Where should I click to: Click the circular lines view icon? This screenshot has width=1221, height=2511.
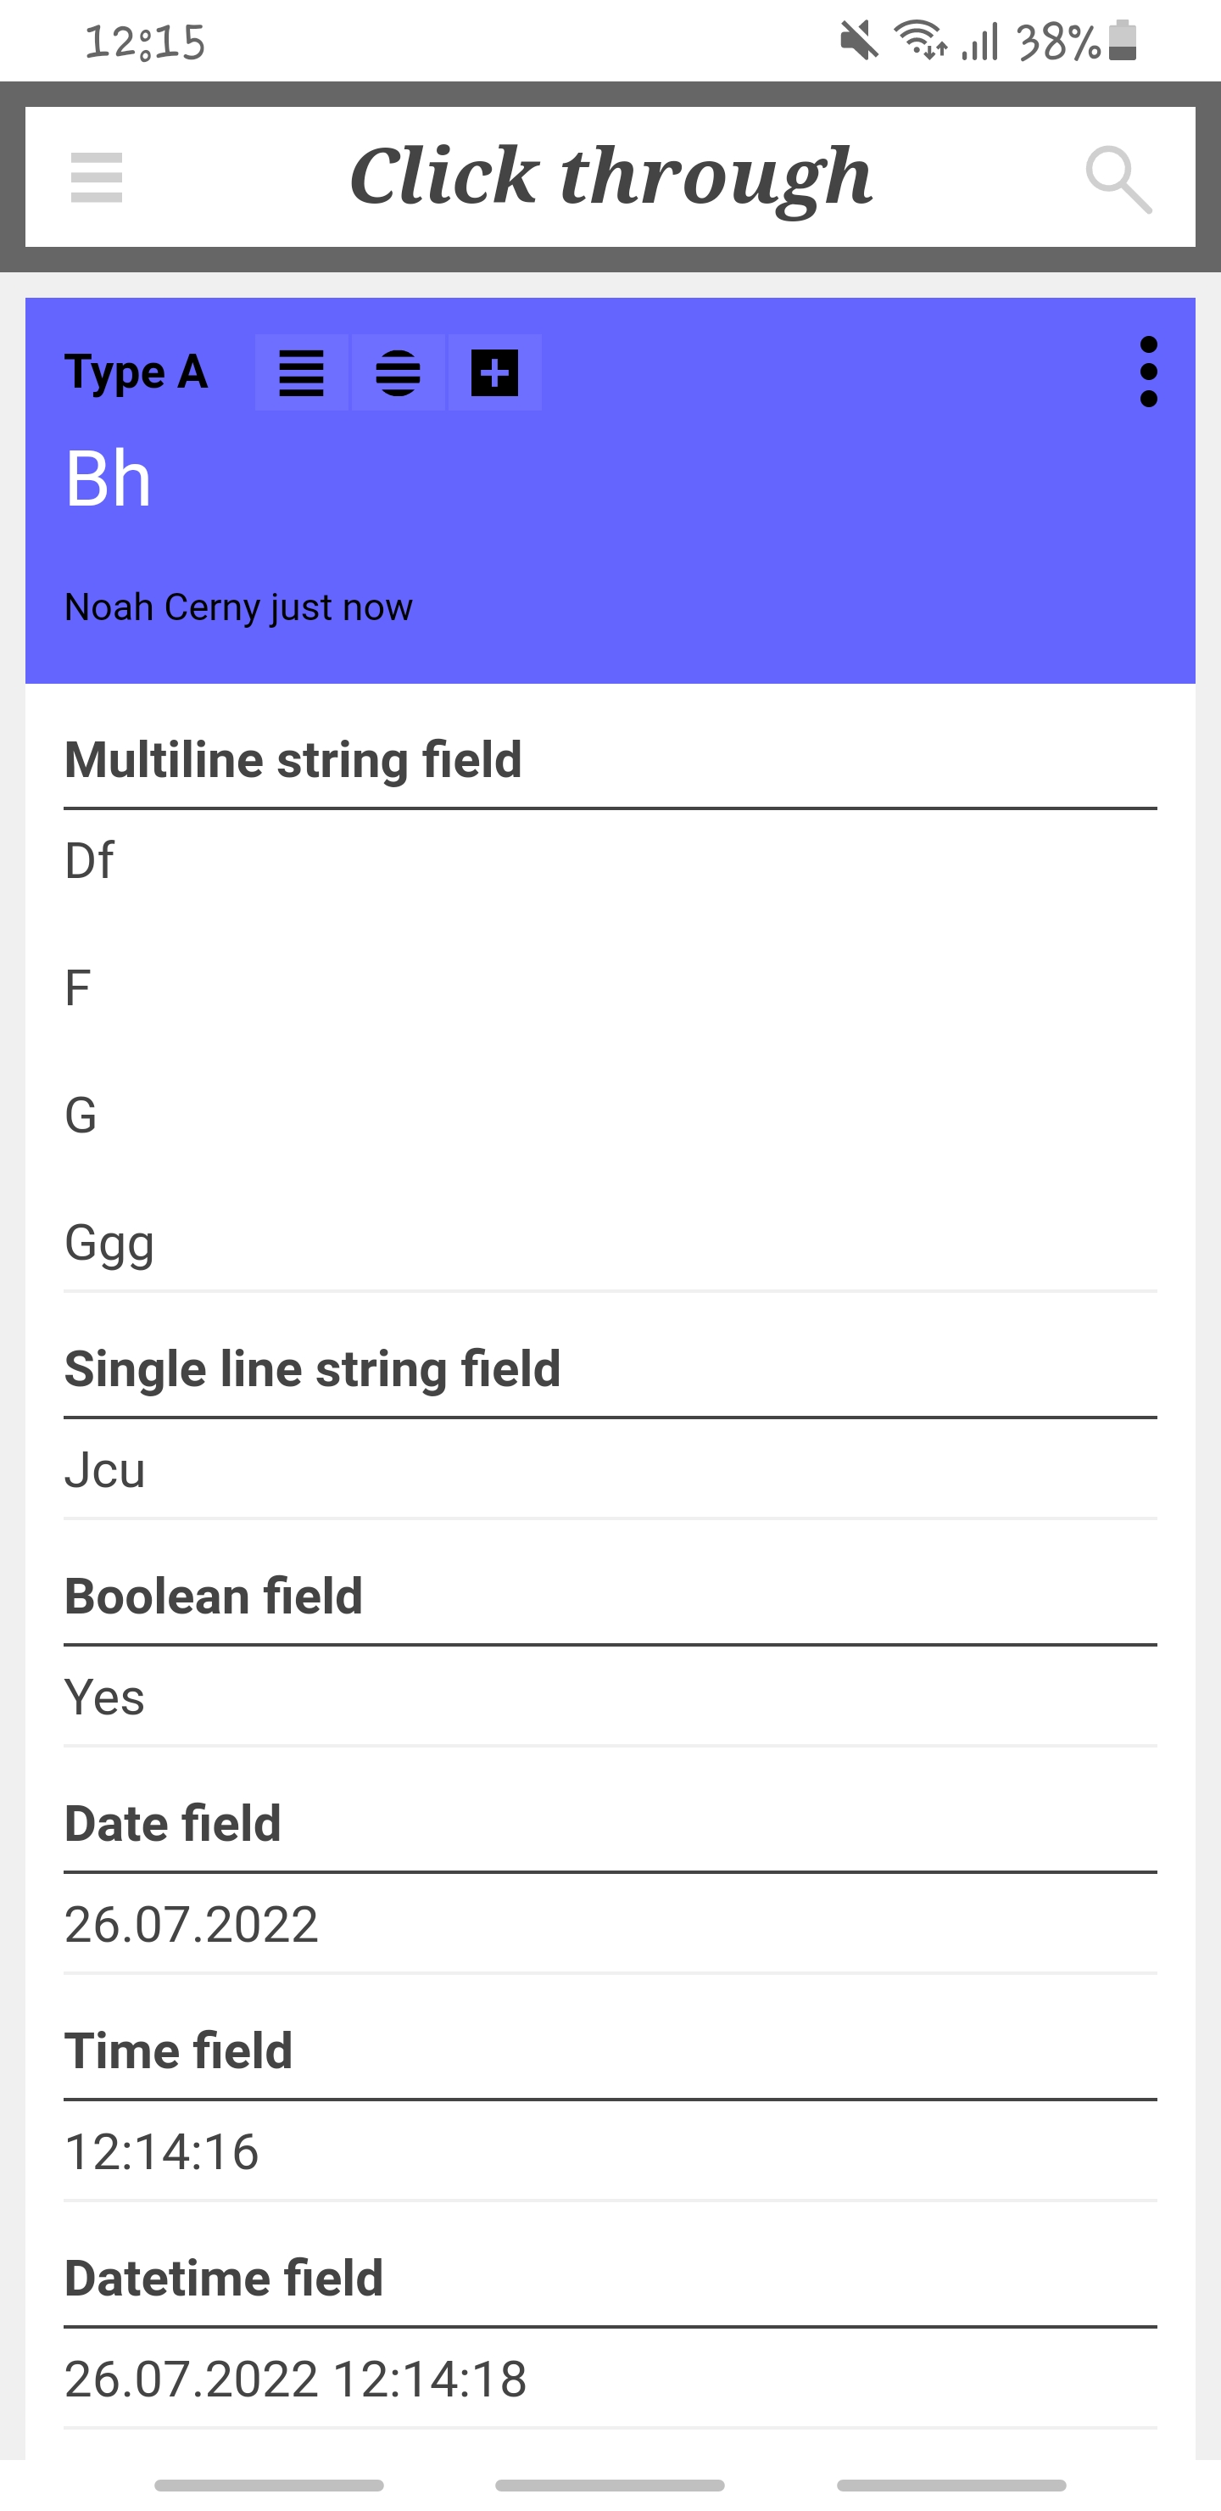click(398, 373)
